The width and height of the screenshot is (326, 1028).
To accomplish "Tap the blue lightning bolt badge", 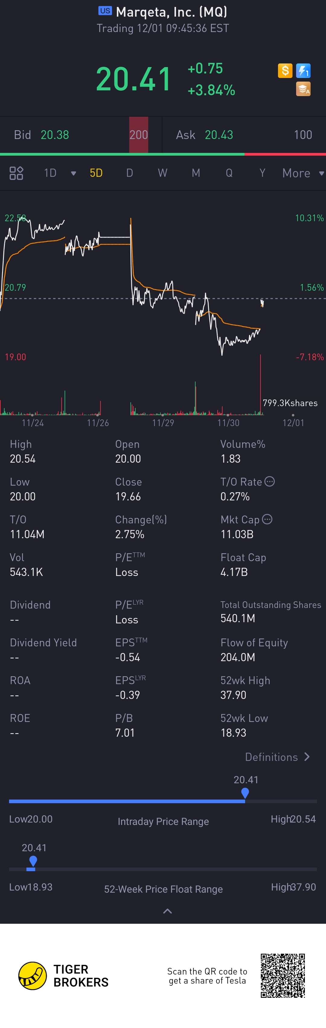I will click(x=303, y=71).
